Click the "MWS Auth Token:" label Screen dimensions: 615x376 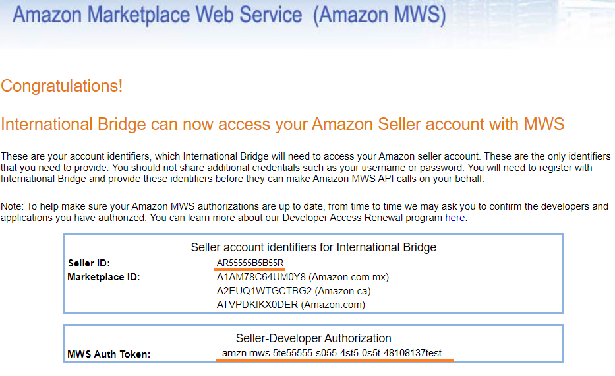[x=109, y=354]
